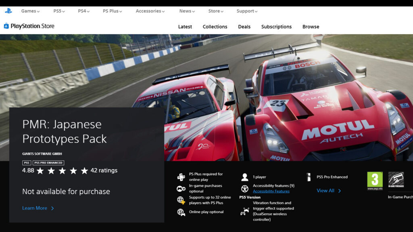Expand the Store dropdown menu
The image size is (413, 232).
point(216,11)
